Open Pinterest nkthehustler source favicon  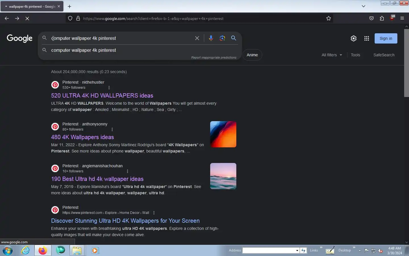pyautogui.click(x=55, y=85)
